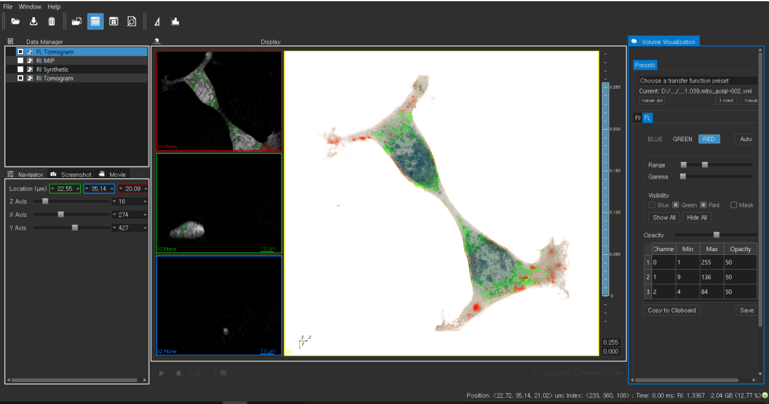Click the Gamma slider handle
Screen dimensions: 769x404
pos(683,177)
